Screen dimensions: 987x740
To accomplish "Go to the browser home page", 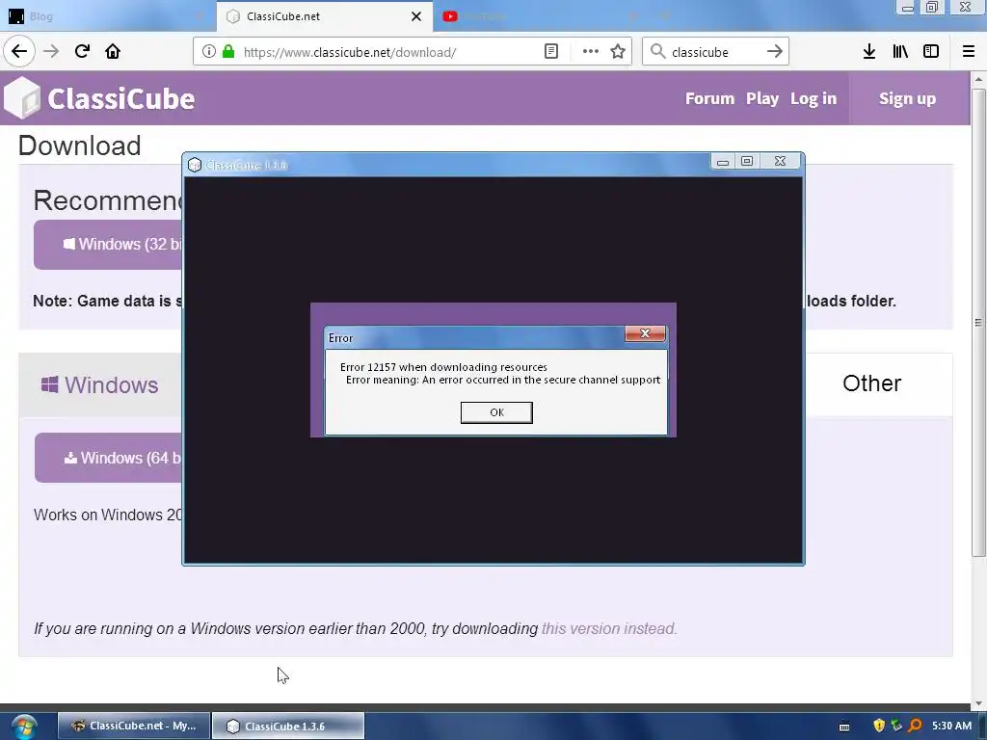I will tap(113, 51).
